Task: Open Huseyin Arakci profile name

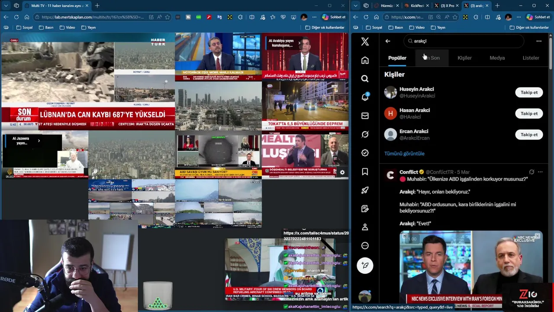Action: coord(416,89)
